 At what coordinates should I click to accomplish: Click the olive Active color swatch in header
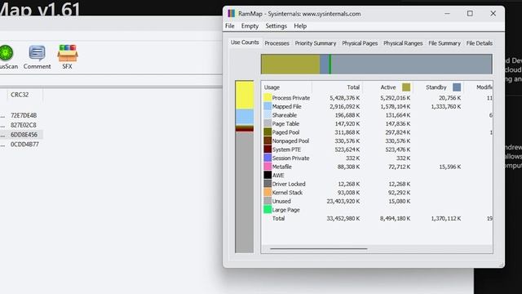(406, 87)
